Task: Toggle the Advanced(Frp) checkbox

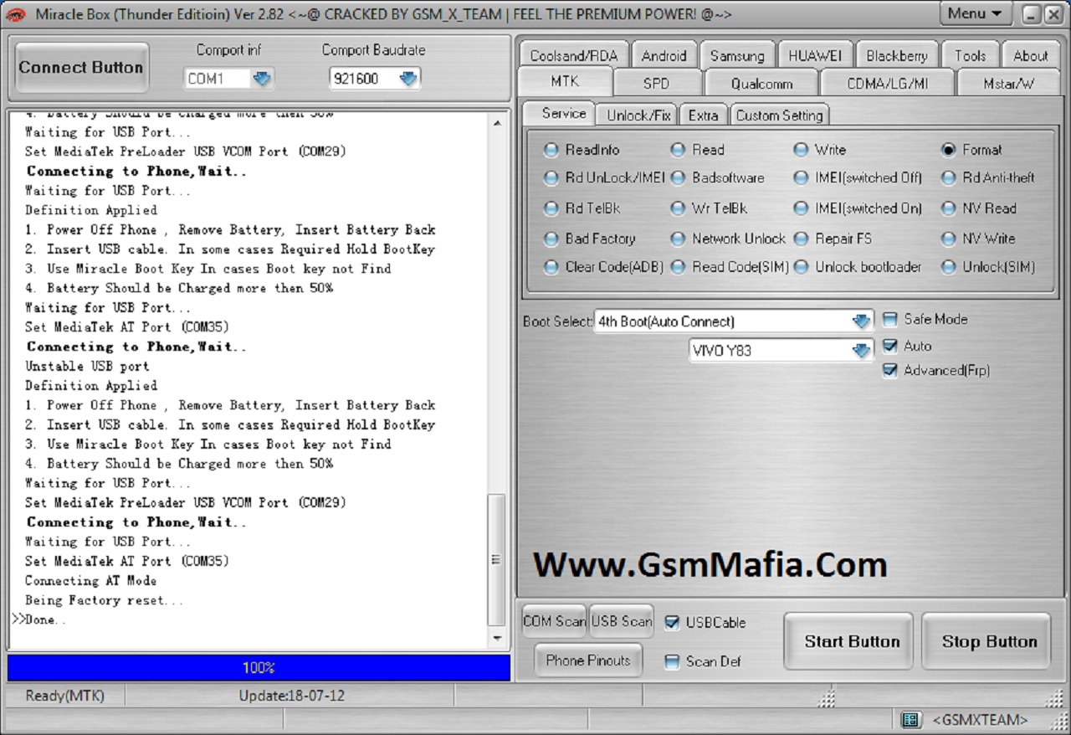Action: point(890,370)
